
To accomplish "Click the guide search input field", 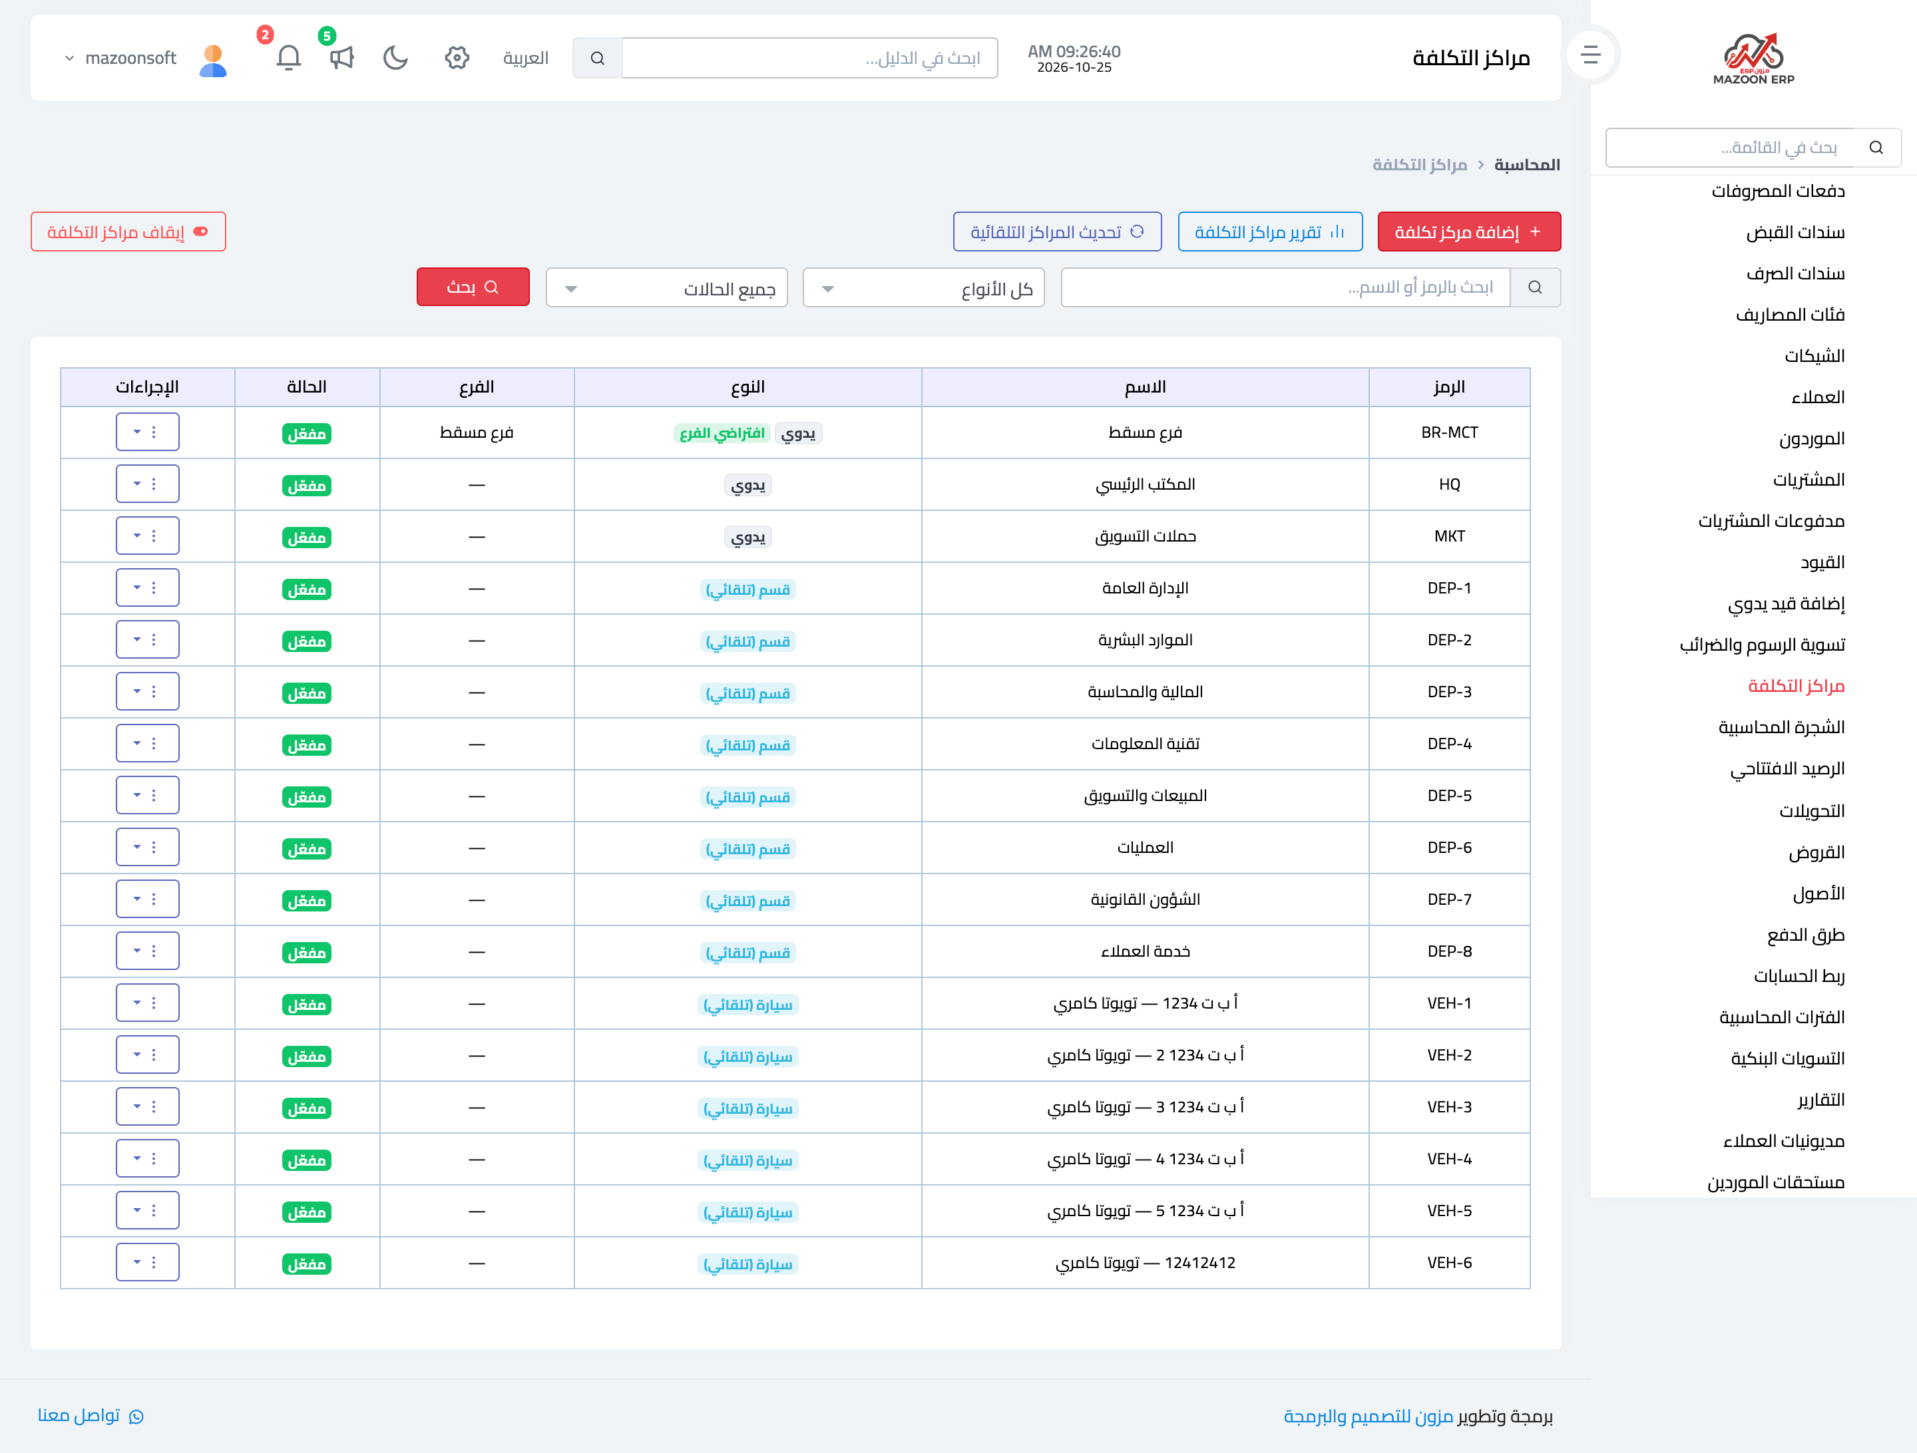I will point(809,58).
